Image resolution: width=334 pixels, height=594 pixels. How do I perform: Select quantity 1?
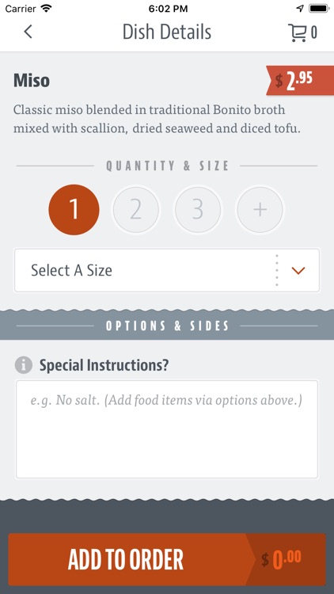coord(74,210)
